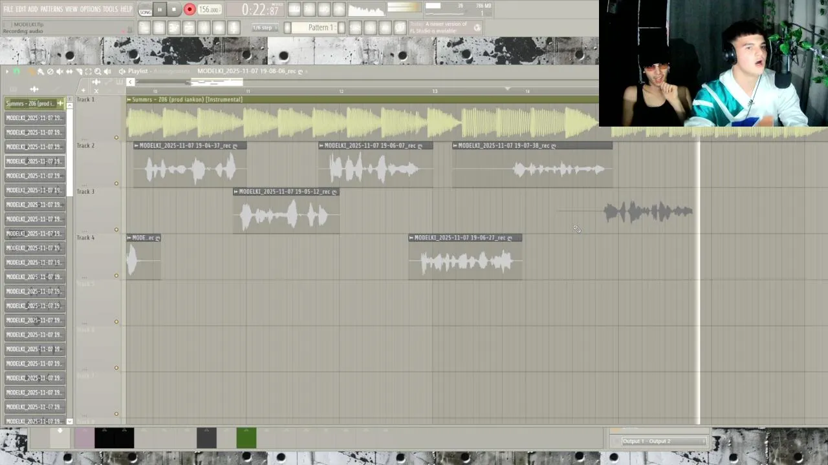Toggle Track 2 mute dot
The width and height of the screenshot is (828, 465).
pyautogui.click(x=116, y=183)
